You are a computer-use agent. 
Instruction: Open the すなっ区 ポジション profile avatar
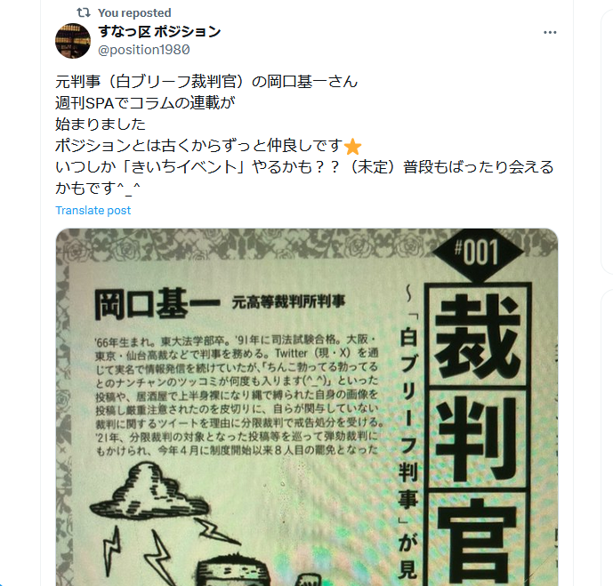point(73,41)
